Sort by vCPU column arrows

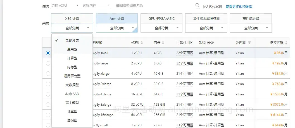142,43
